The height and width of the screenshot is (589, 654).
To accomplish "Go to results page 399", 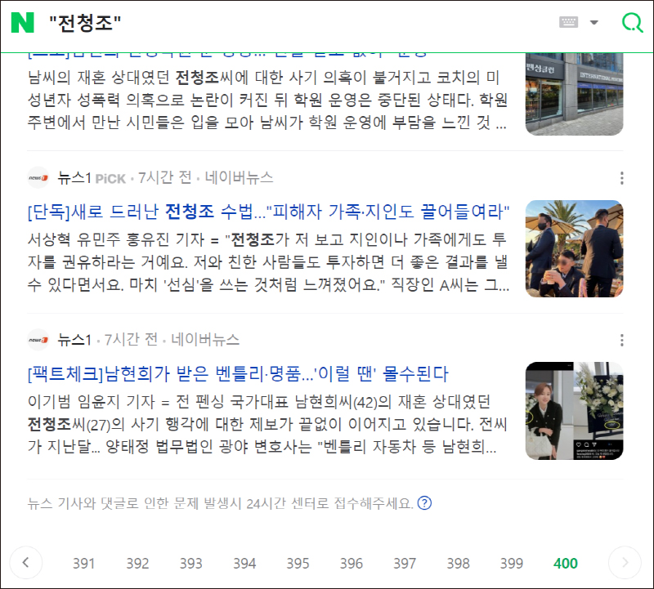I will point(512,563).
